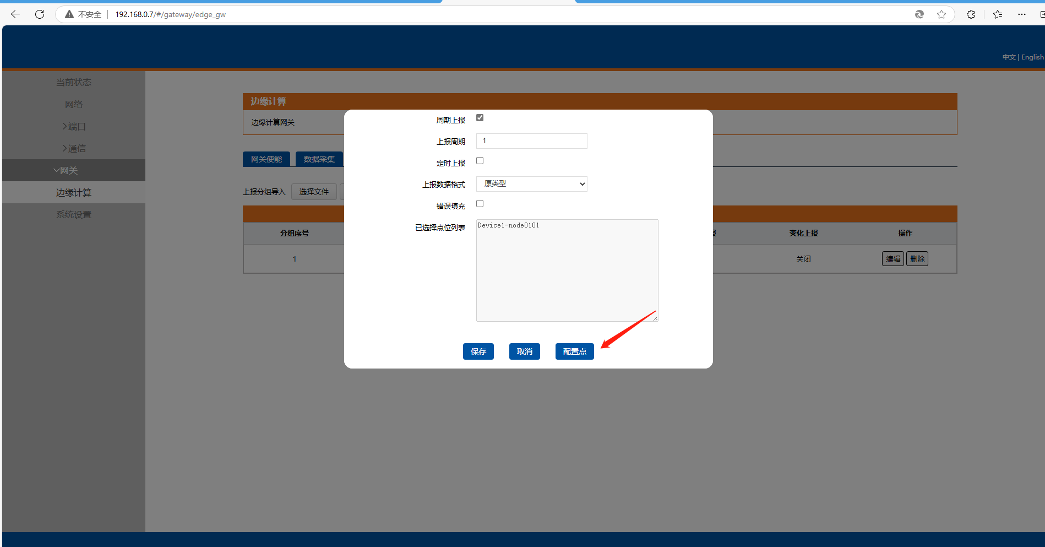Image resolution: width=1045 pixels, height=547 pixels.
Task: Select 边缘计算 in the sidebar
Action: 74,192
